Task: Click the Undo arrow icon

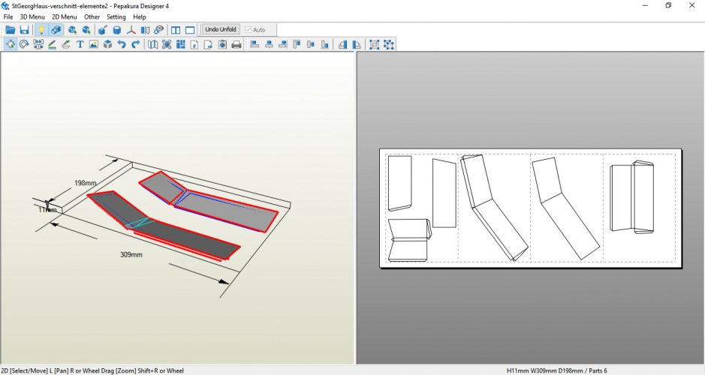Action: [x=122, y=44]
